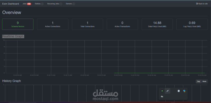Screen dimensions: 211x103
Task: Click the red 156 jobs badge
Action: point(29,4)
